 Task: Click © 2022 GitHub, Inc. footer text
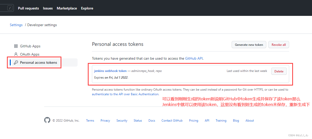(x=66, y=121)
